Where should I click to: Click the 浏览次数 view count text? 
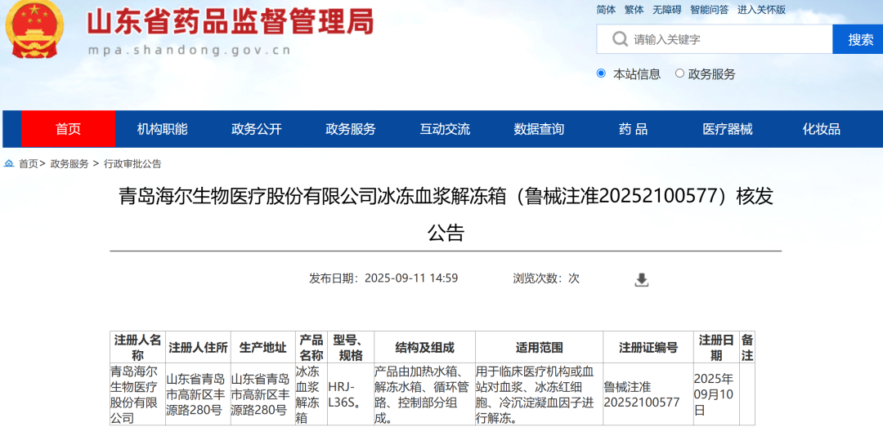tap(545, 278)
